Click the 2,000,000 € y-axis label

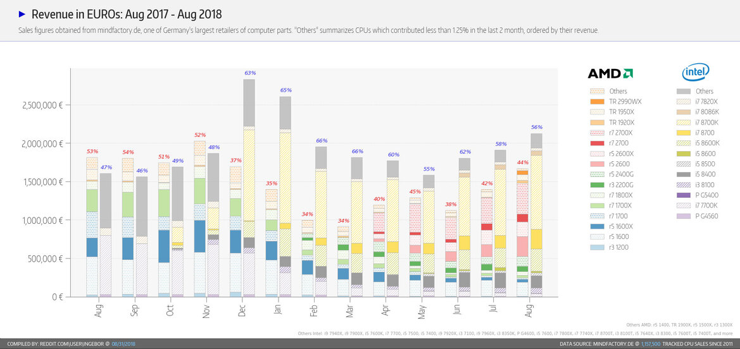pyautogui.click(x=44, y=144)
